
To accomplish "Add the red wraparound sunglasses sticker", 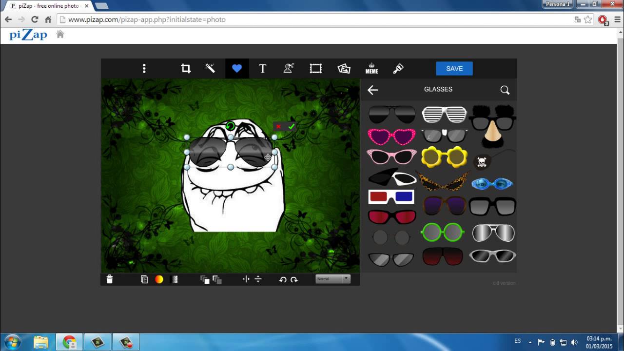I will [391, 217].
